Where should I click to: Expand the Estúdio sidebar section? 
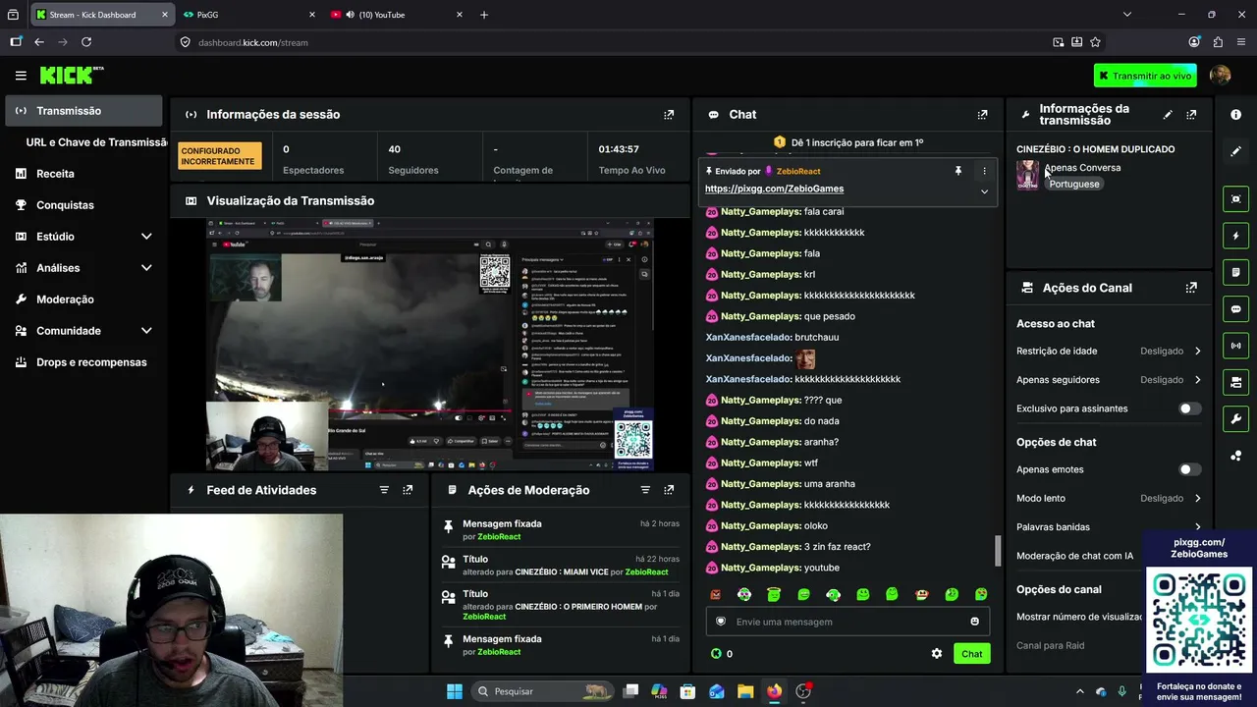(146, 237)
